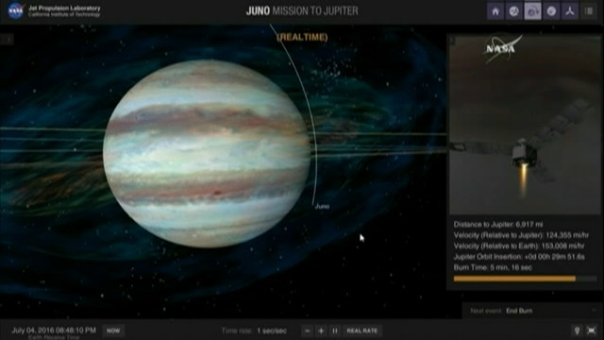Pause the simulation playback
Viewport: 604px width, 340px height.
[335, 331]
